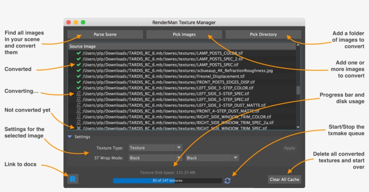
Task: Click checkmark next to LEFT_SIDE_3-STEP_COLOR.tif
Action: [79, 88]
